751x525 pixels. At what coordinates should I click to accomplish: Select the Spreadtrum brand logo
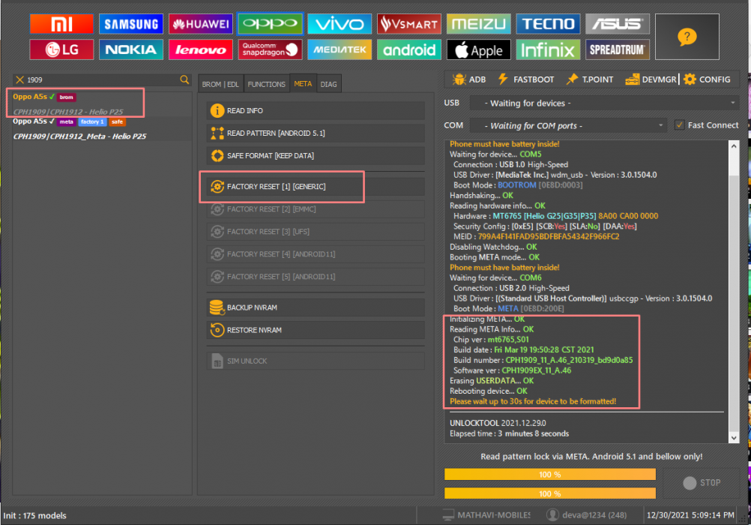[618, 49]
